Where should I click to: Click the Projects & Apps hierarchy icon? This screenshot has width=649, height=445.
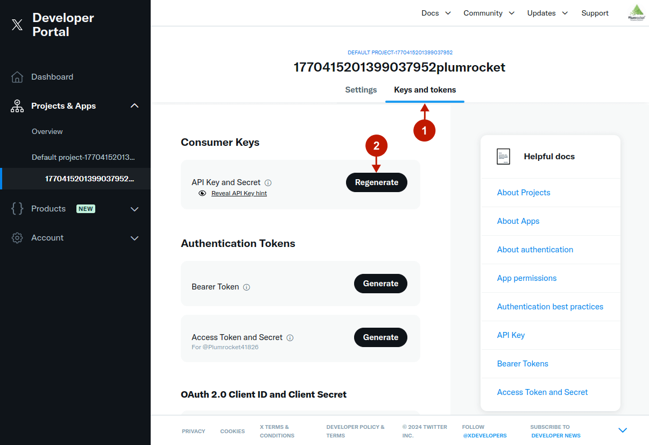click(17, 106)
